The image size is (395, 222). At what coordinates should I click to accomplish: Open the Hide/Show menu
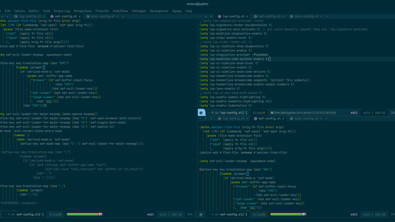pos(120,11)
